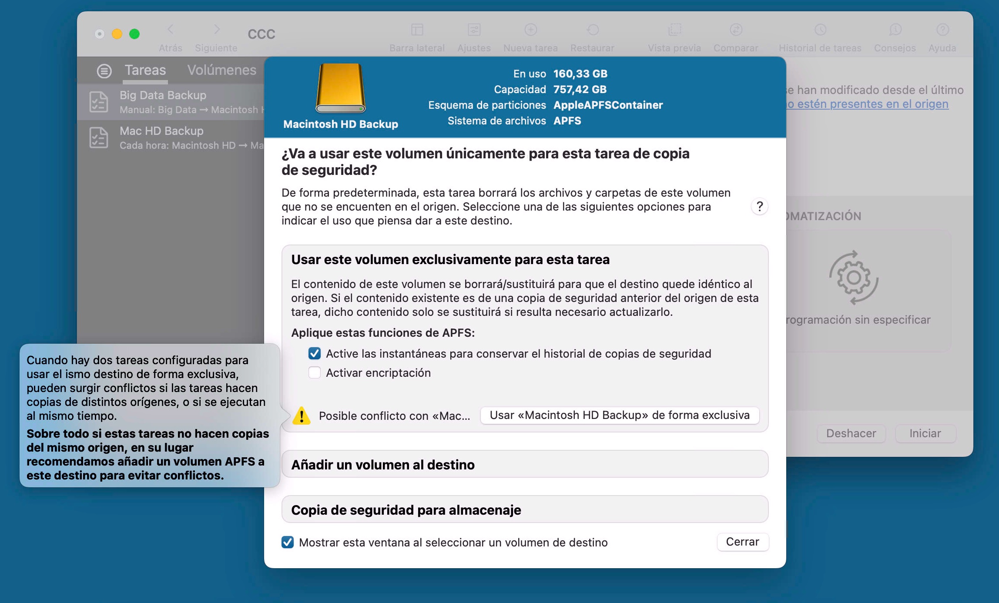
Task: Click the yellow minimize window button
Action: click(117, 34)
